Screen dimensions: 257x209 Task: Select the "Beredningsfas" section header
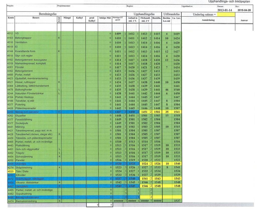(47, 14)
